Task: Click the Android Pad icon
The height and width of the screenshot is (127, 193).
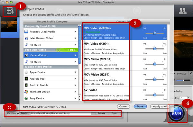Action: [x=26, y=79]
